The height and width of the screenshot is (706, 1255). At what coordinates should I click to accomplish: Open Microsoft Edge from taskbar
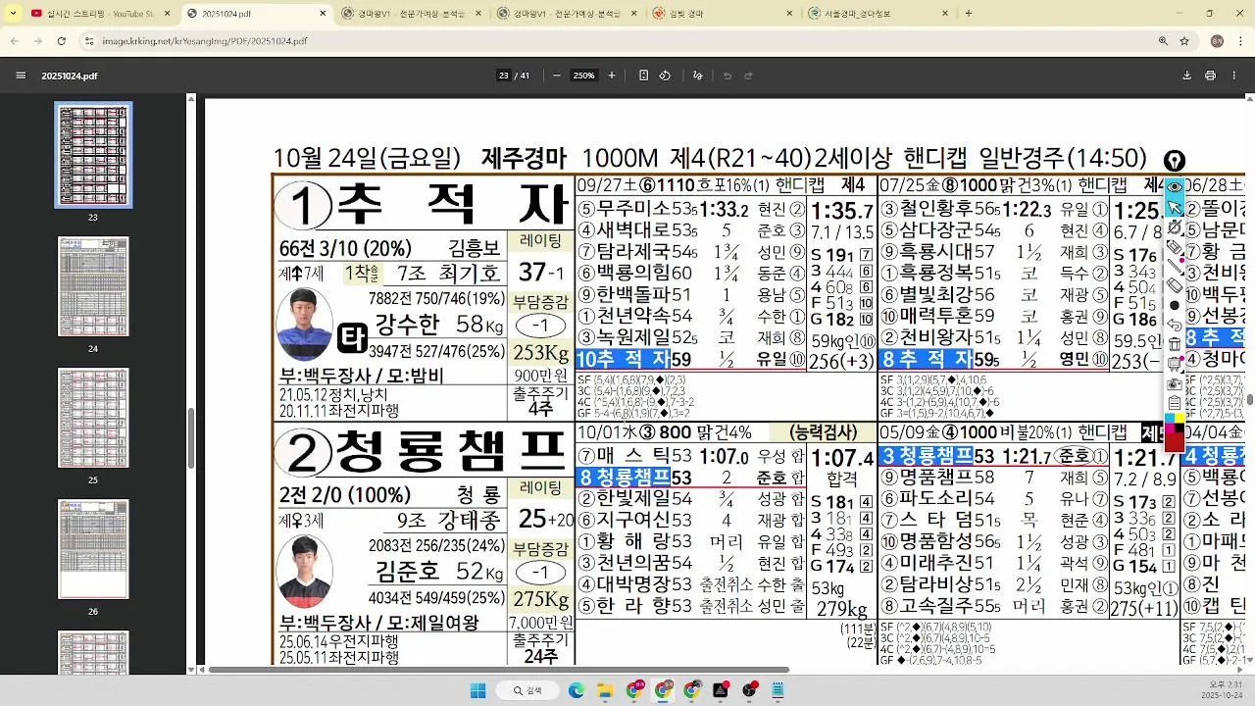tap(576, 690)
